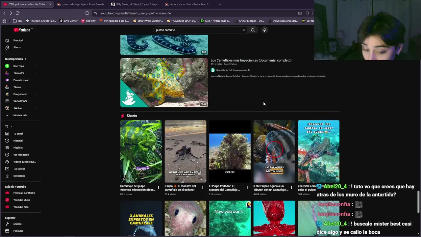
Task: Open the Suscripciones section heading chevron
Action: point(25,59)
